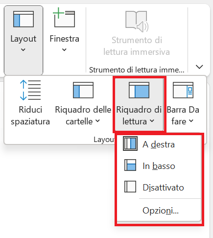Click the ribbon collapse arrow at right
Viewport: 213px width, 238px height.
click(199, 67)
